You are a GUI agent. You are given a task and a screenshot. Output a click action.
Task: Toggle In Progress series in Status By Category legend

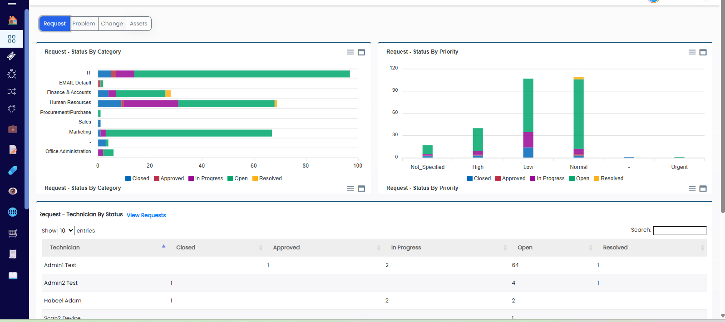coord(206,178)
